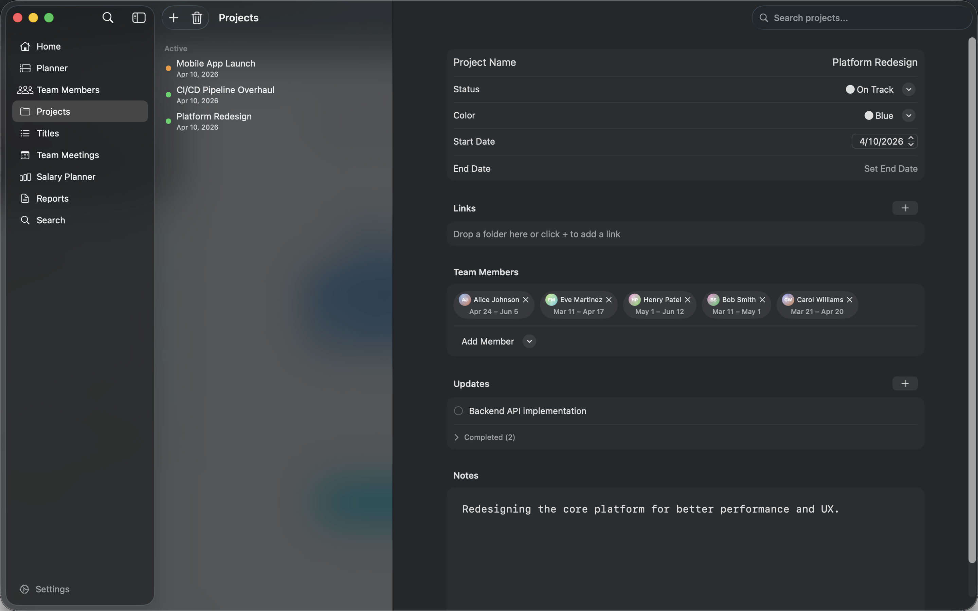The height and width of the screenshot is (611, 978).
Task: Click the Search projects field
Action: tap(862, 18)
